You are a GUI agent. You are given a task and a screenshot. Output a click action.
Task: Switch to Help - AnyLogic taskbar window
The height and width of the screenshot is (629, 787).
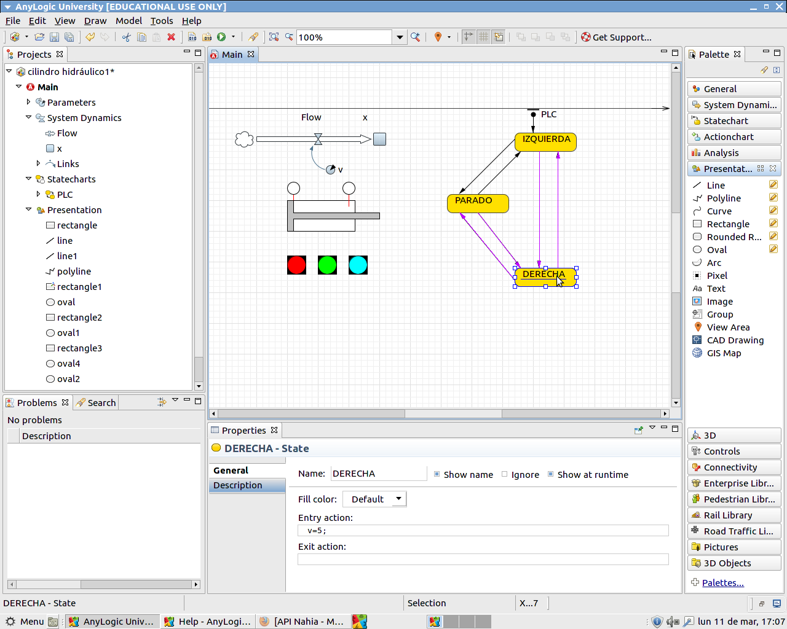coord(207,622)
